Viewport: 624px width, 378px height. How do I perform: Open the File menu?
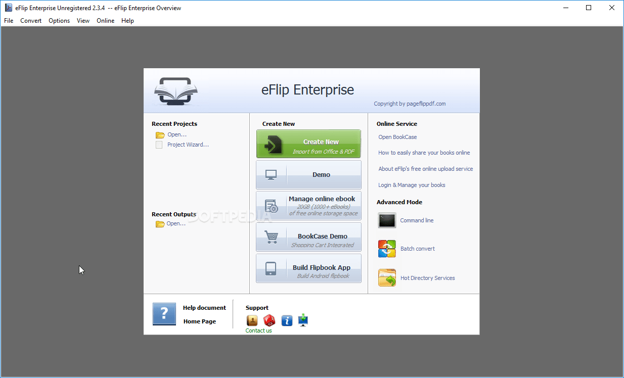[x=9, y=21]
